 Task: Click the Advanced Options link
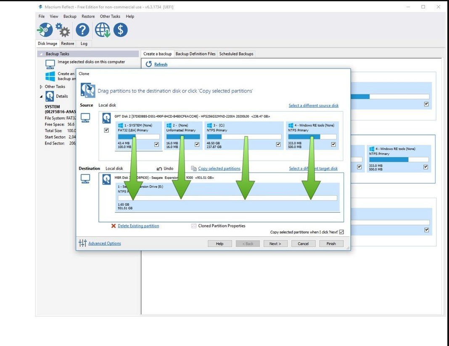pos(105,244)
